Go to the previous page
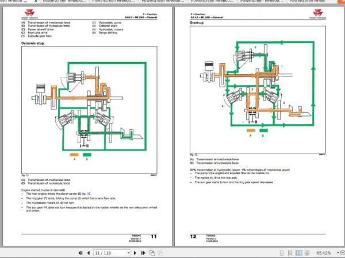The image size is (345, 258). (89, 253)
